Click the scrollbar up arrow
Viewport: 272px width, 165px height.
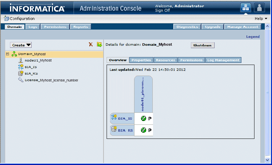coord(267,26)
